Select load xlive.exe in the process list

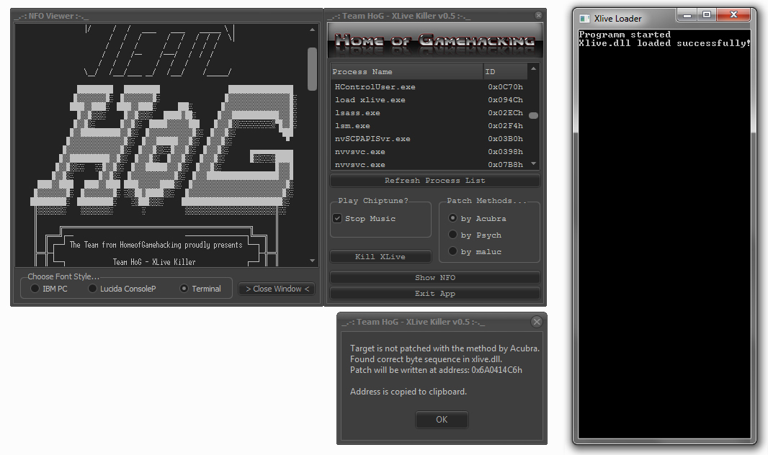coord(370,100)
